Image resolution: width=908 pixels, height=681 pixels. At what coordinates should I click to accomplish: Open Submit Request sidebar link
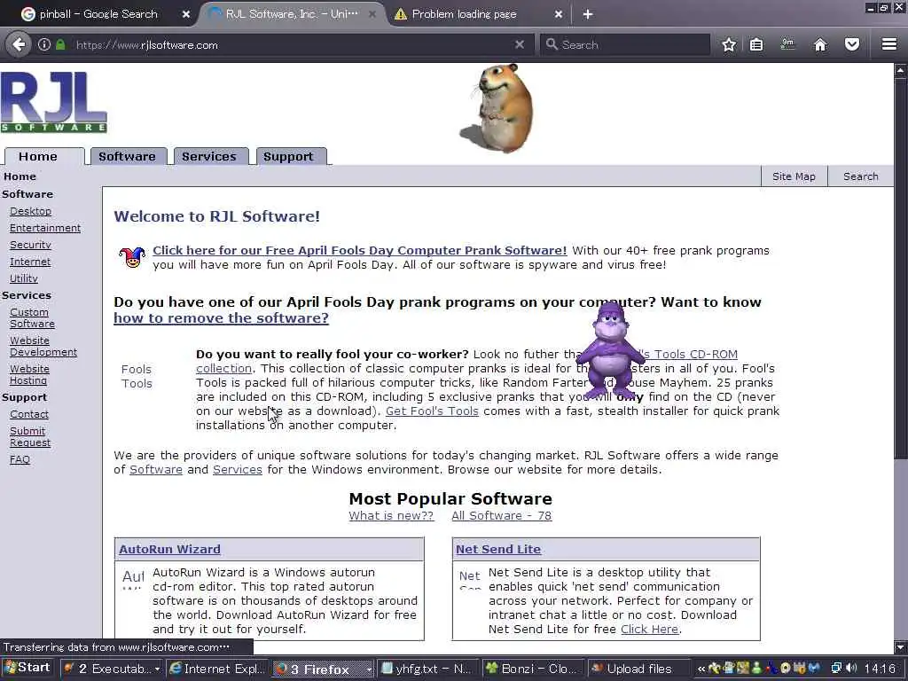click(30, 436)
